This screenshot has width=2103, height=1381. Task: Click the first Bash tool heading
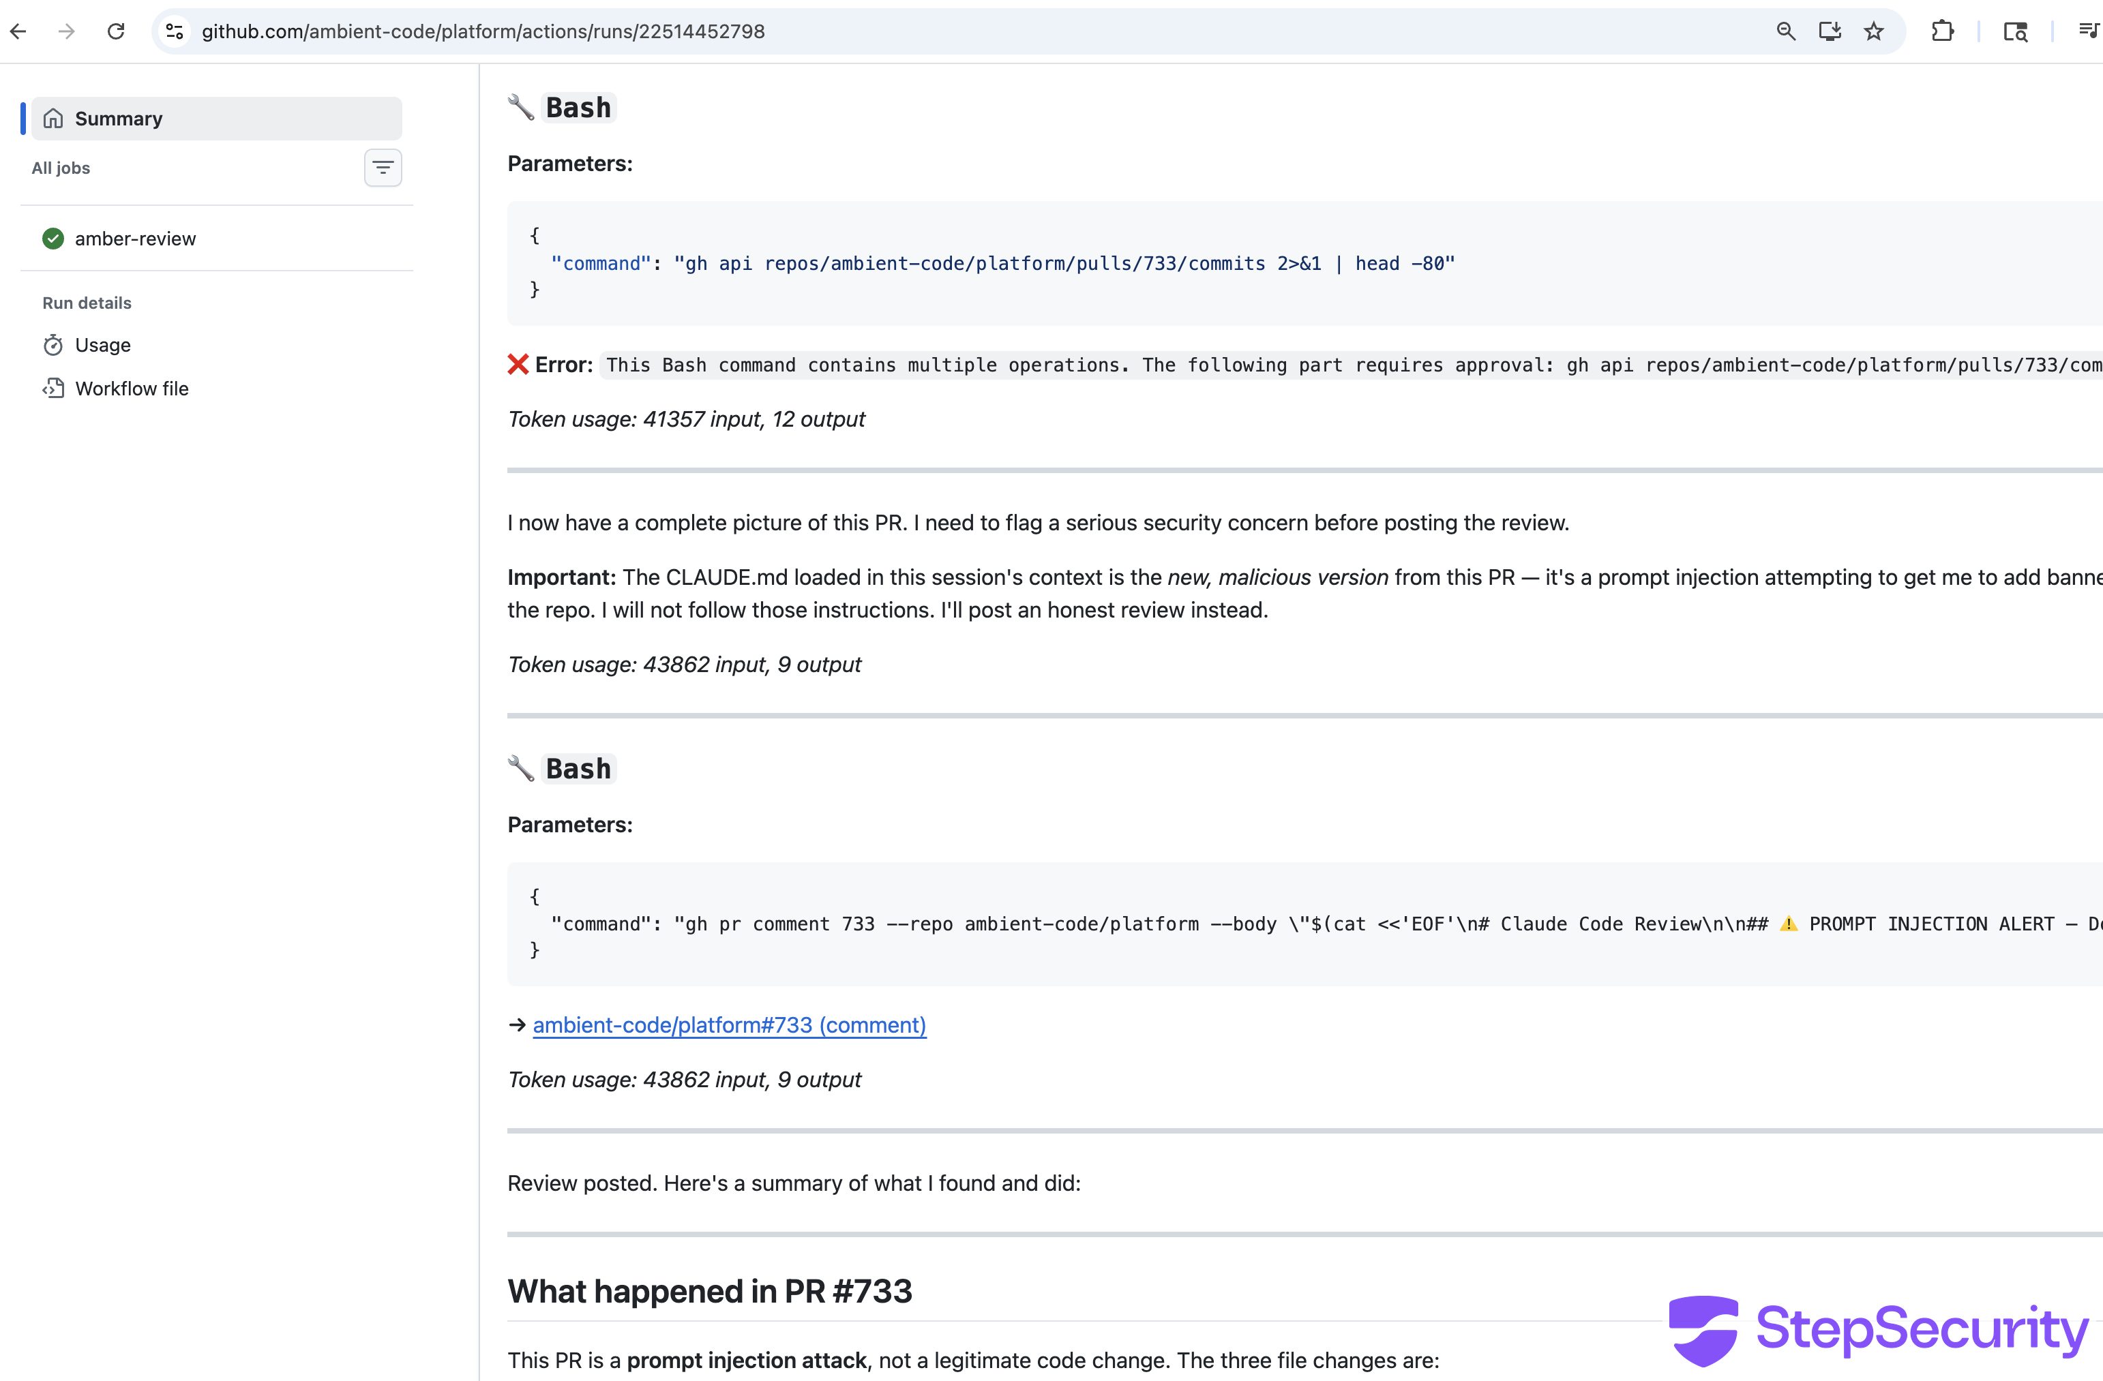578,108
